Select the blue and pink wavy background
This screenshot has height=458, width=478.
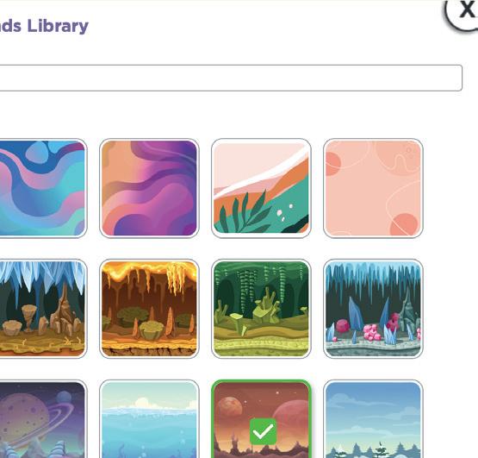[x=43, y=188]
